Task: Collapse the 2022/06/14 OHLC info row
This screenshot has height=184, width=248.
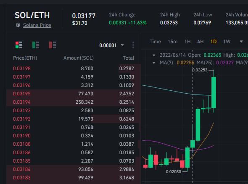Action: [x=154, y=55]
